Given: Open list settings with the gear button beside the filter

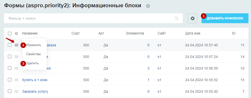Looking at the screenshot, I should point(192,18).
